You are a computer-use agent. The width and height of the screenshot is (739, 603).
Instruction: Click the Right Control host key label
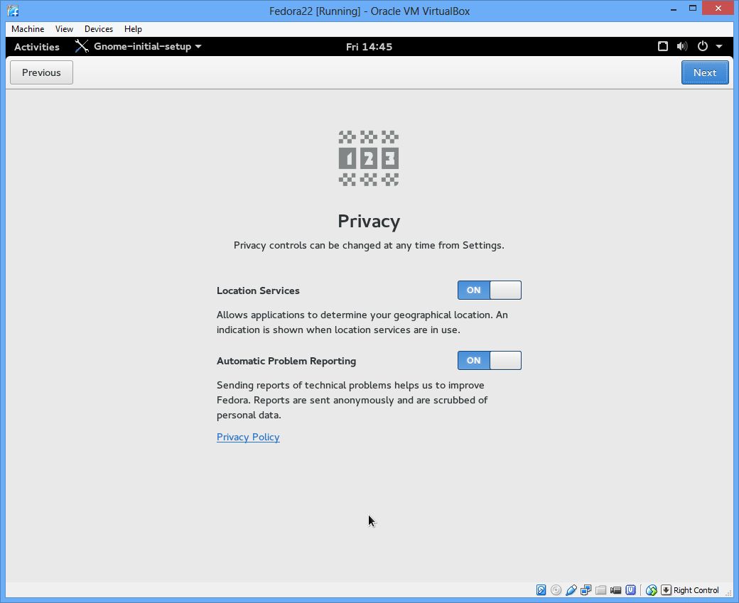[696, 590]
